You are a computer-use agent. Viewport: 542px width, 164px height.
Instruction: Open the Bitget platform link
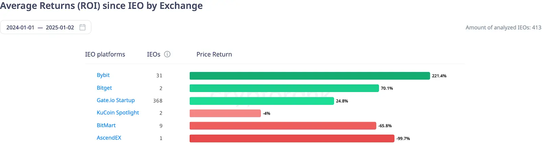point(104,88)
